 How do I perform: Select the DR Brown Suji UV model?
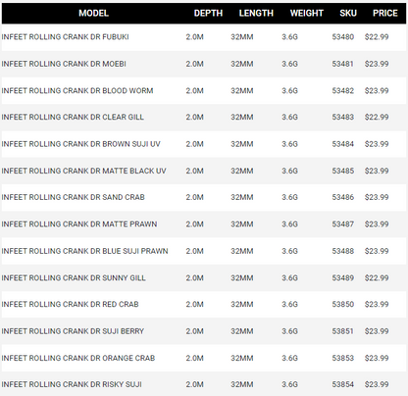click(80, 144)
